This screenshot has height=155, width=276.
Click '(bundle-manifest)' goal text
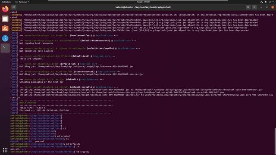81,35
